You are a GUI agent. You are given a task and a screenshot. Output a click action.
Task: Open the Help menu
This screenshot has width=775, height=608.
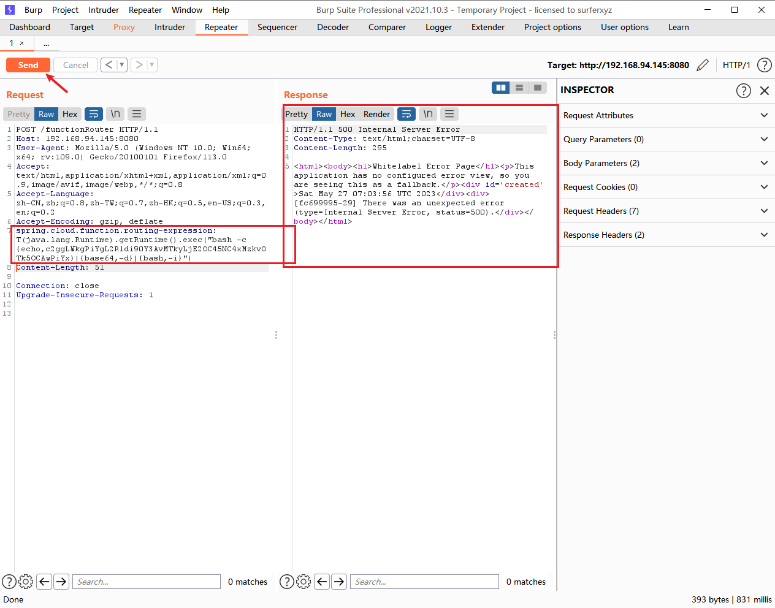point(221,10)
